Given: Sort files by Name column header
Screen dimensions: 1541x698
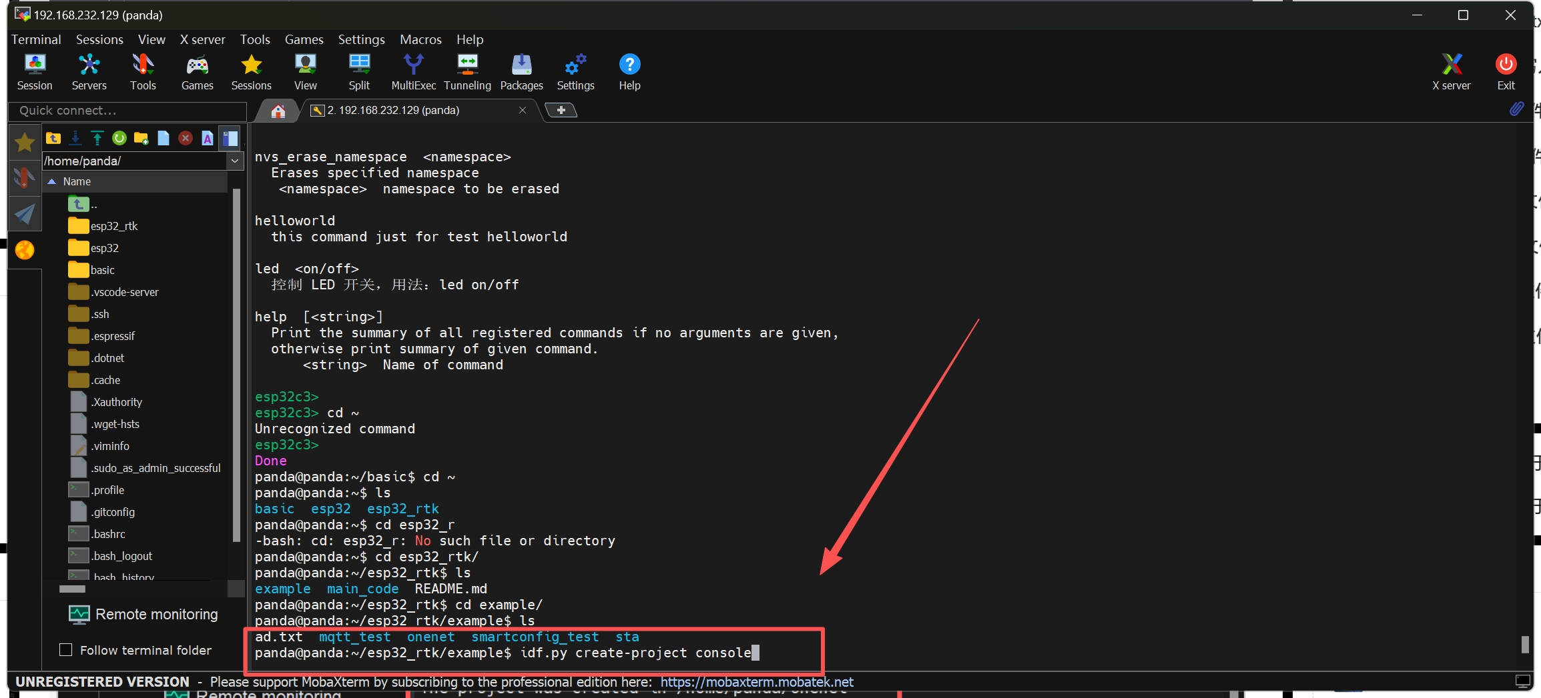Looking at the screenshot, I should pyautogui.click(x=136, y=181).
